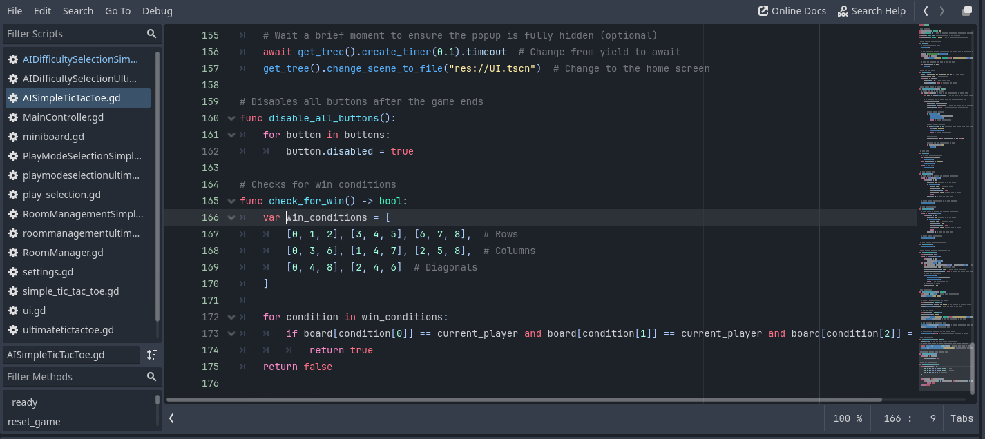Fold disable_all_buttons function at line 160
This screenshot has height=439, width=985.
(231, 118)
